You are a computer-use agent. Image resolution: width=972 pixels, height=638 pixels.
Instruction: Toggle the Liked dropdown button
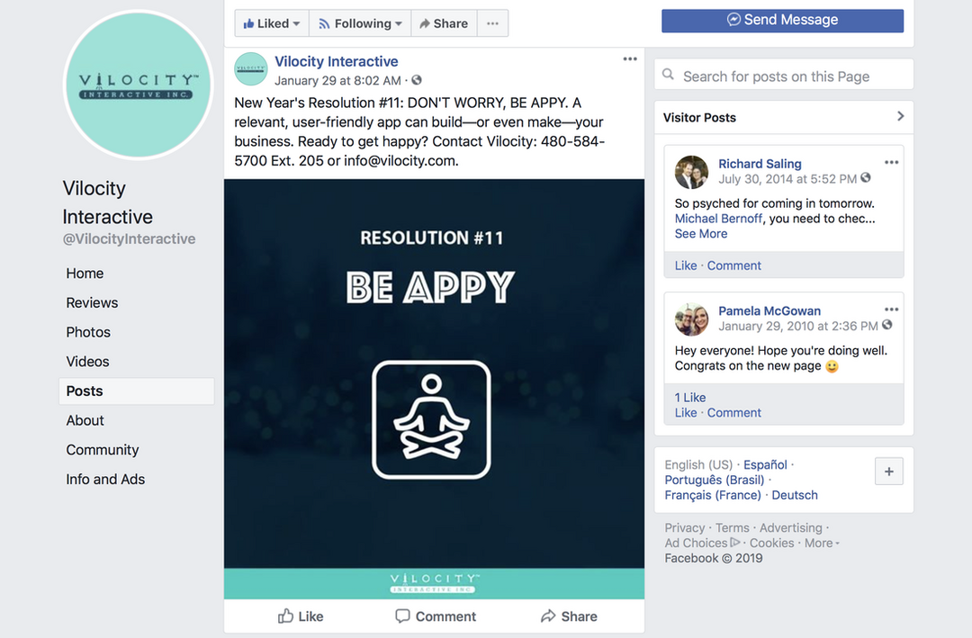[x=272, y=23]
